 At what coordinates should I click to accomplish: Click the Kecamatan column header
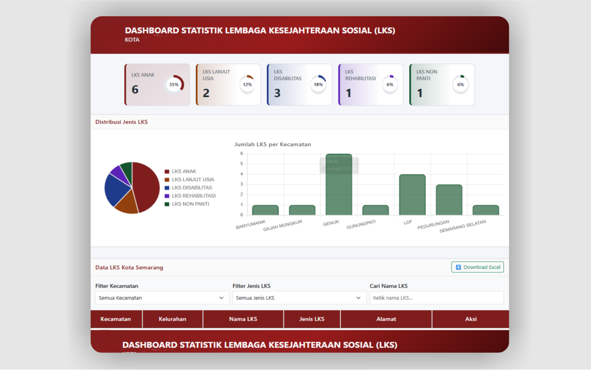point(116,319)
